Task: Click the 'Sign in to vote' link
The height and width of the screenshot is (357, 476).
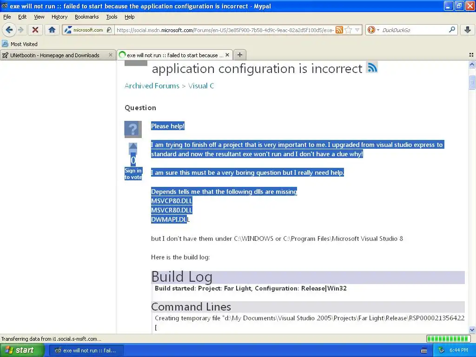Action: pyautogui.click(x=133, y=174)
